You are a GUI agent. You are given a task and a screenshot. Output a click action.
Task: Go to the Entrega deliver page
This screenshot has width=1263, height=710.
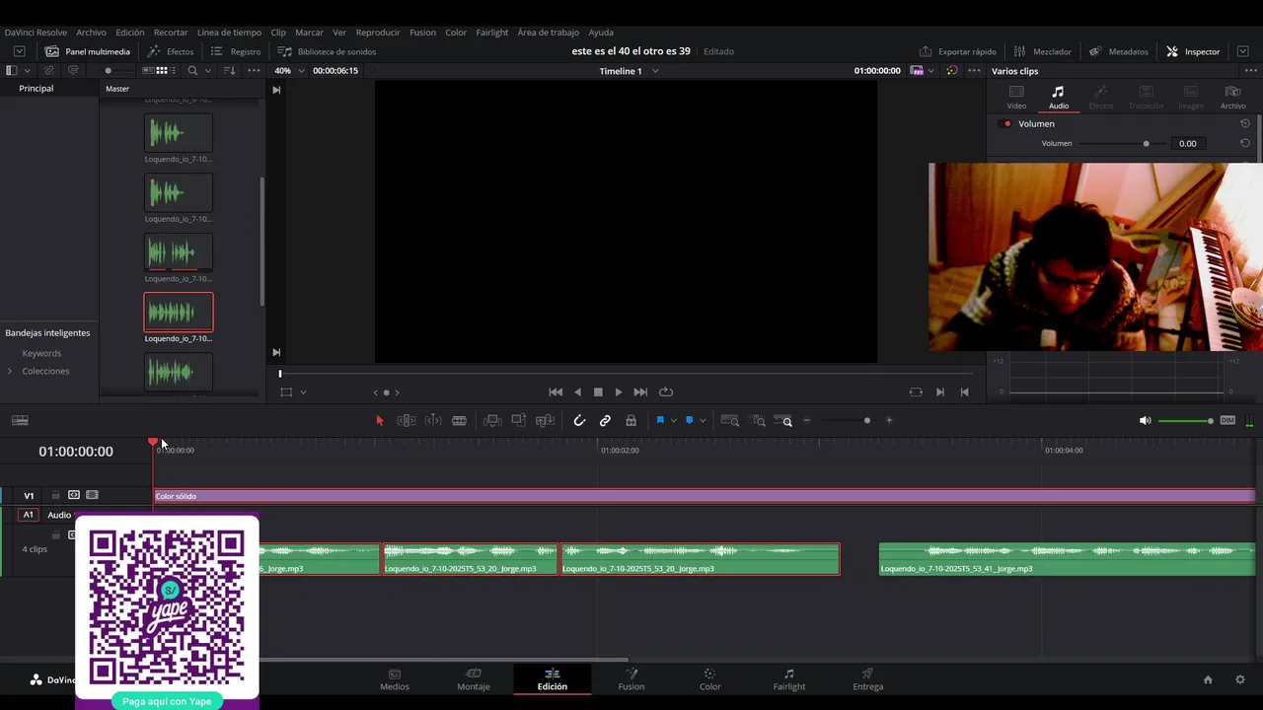pos(867,679)
